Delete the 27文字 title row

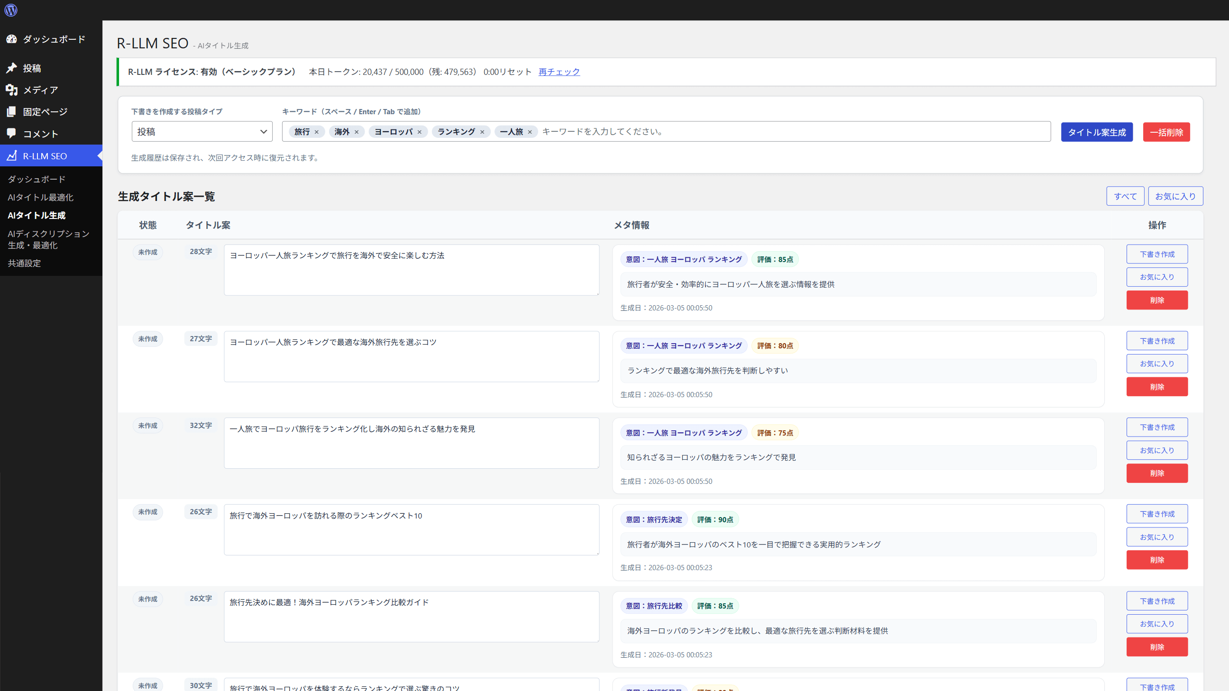coord(1157,387)
